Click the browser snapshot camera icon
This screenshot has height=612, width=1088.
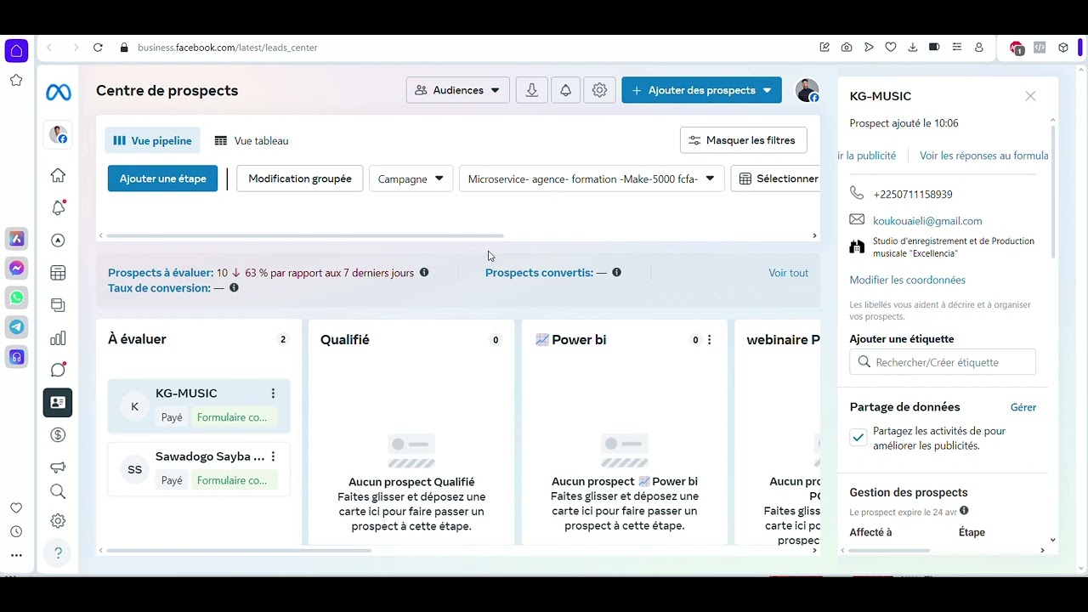(847, 48)
